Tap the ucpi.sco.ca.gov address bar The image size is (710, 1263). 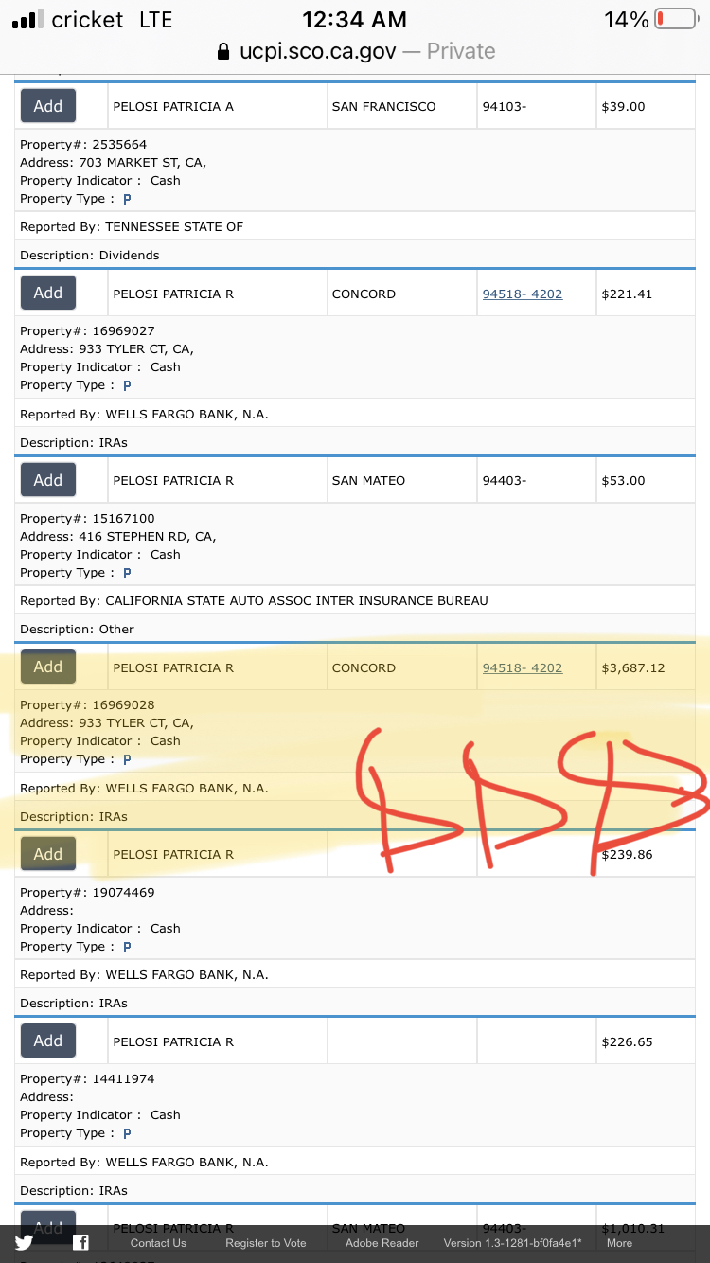pyautogui.click(x=355, y=51)
